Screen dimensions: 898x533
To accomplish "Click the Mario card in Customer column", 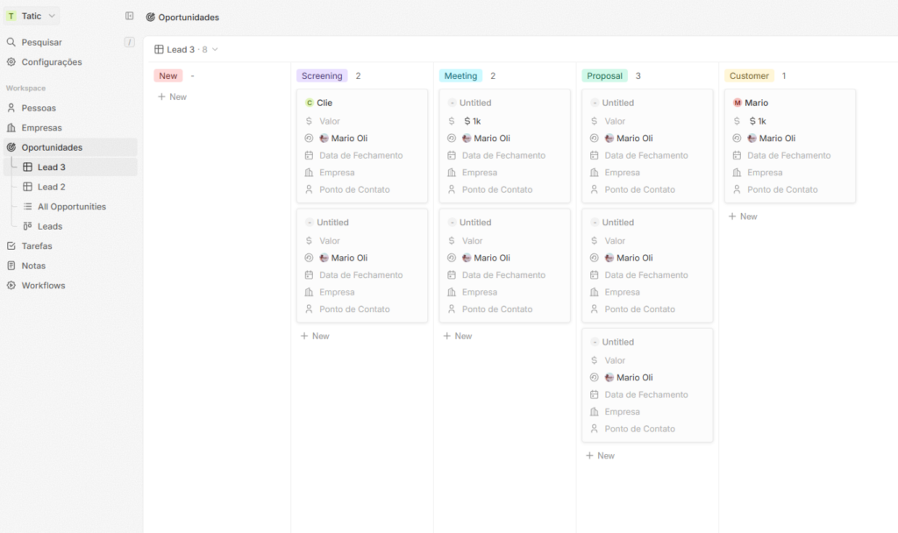I will click(x=756, y=103).
